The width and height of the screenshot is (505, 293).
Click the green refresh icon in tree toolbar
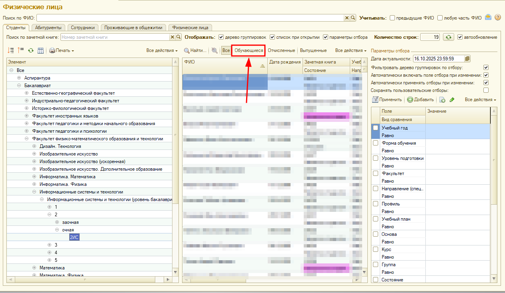click(30, 51)
